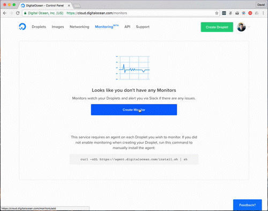The image size is (268, 211).
Task: Open a new tab button
Action: point(77,6)
